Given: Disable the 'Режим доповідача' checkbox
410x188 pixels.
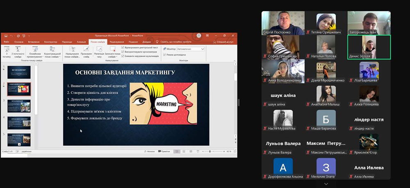Looking at the screenshot, I should (164, 55).
